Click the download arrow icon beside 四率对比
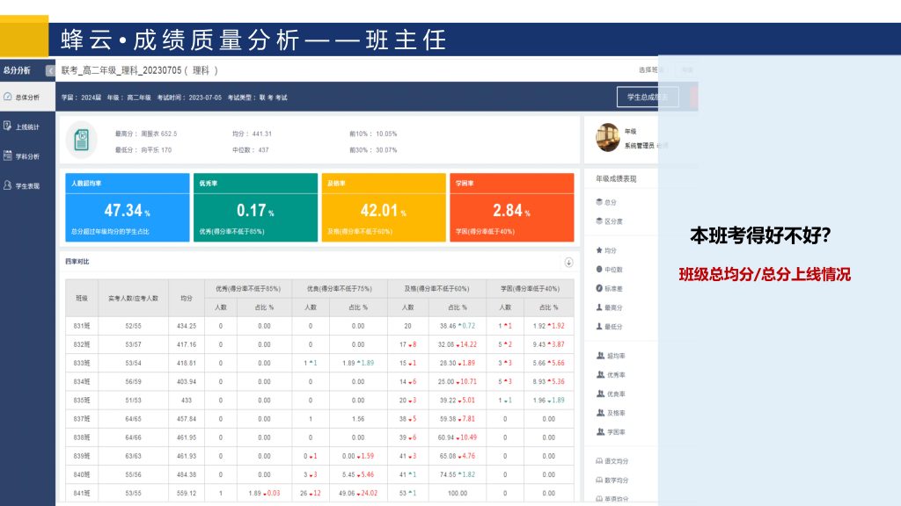This screenshot has width=901, height=506. tap(568, 262)
